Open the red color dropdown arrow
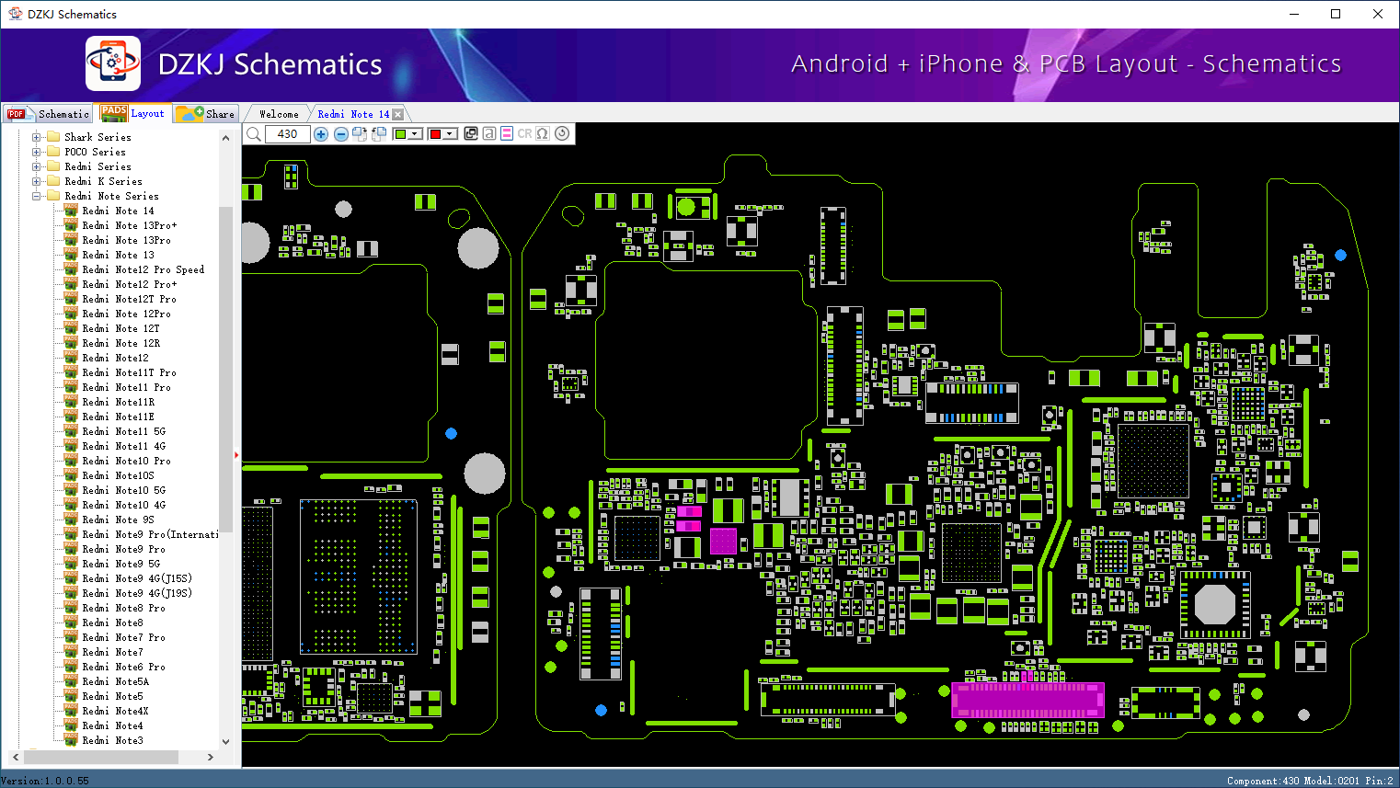Viewport: 1400px width, 788px height. pos(450,134)
